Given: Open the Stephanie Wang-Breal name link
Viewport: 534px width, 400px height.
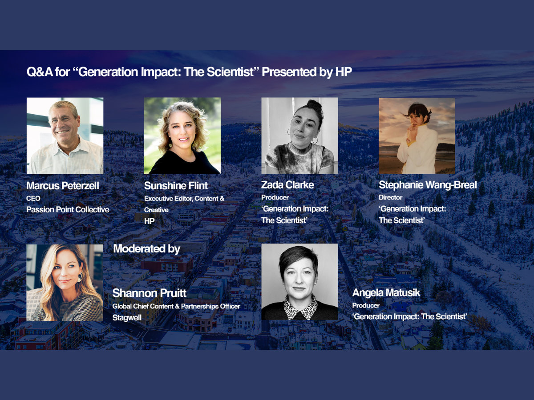Looking at the screenshot, I should click(x=428, y=185).
